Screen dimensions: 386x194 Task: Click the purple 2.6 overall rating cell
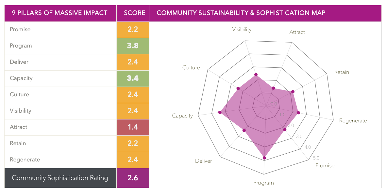(x=133, y=178)
